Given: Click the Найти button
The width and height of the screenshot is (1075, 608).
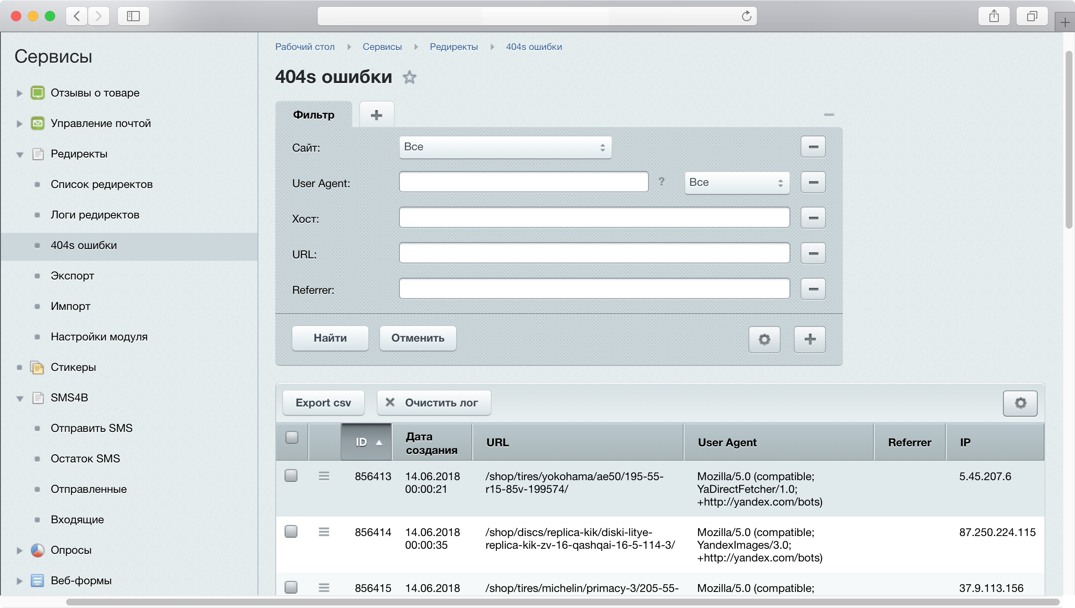Looking at the screenshot, I should [330, 338].
